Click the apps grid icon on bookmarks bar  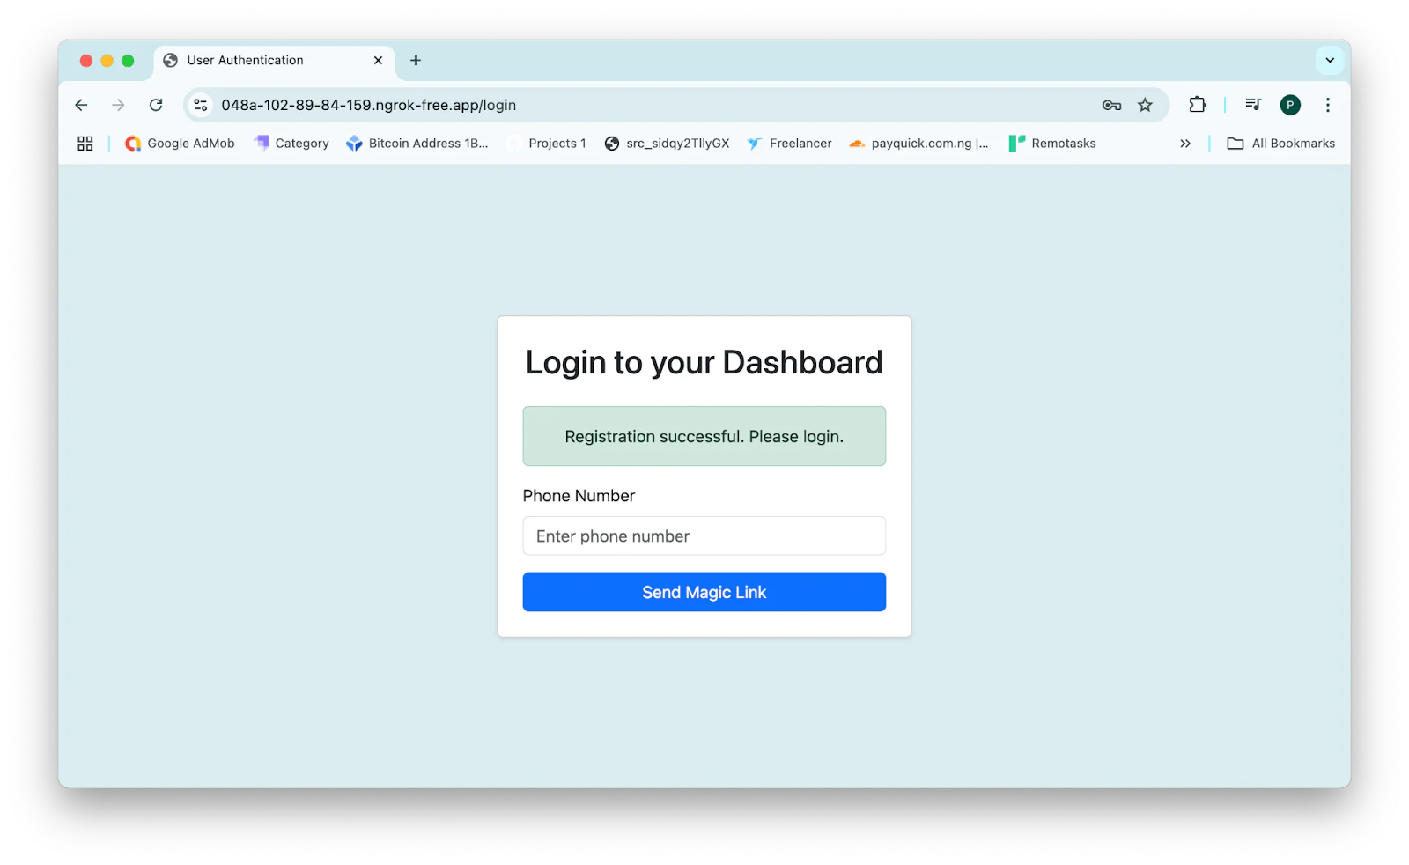(x=85, y=143)
